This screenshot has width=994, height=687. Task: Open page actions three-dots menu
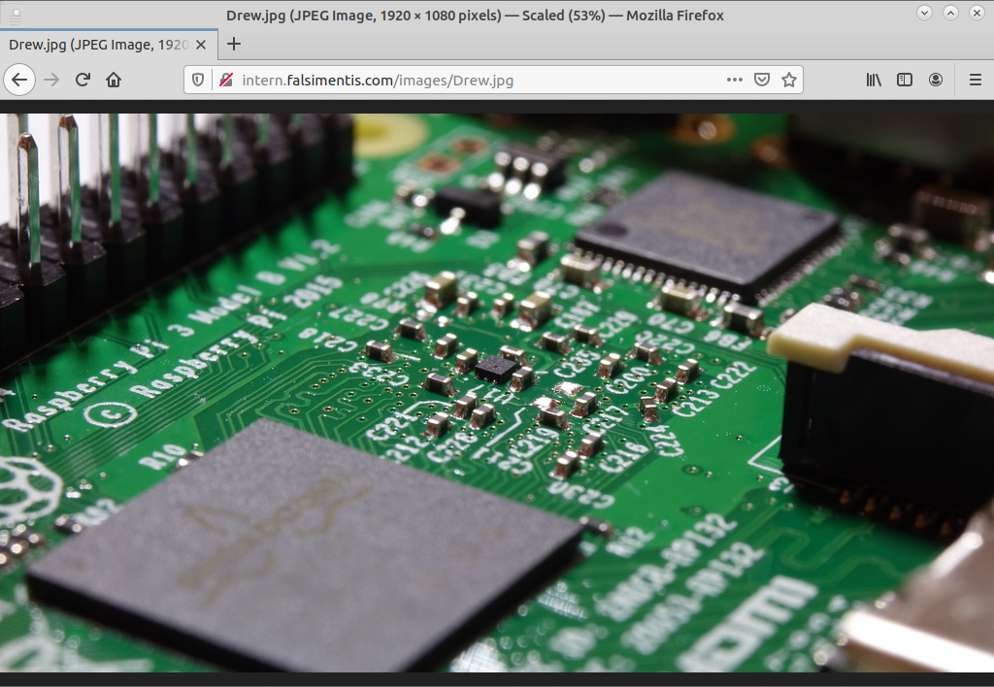click(734, 80)
